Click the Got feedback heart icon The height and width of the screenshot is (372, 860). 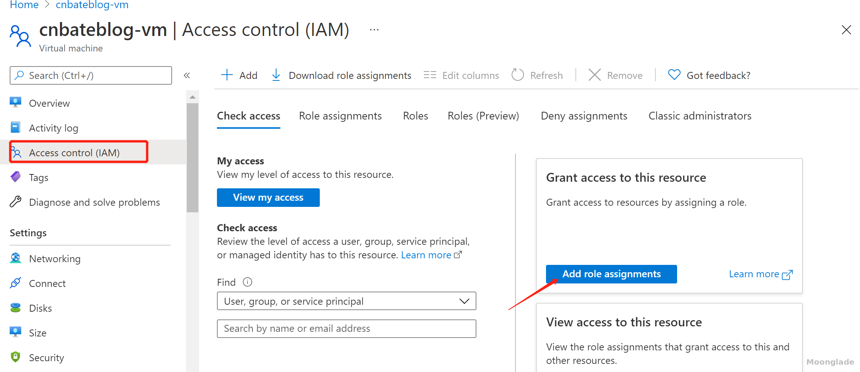[674, 75]
